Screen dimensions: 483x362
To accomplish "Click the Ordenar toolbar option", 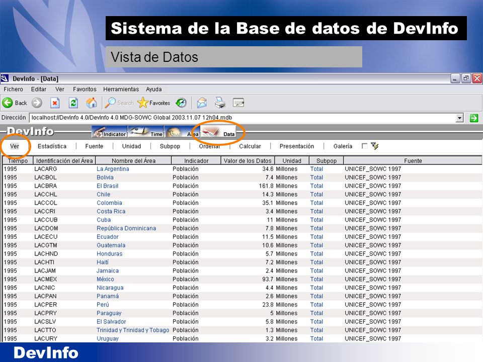I will tap(209, 146).
